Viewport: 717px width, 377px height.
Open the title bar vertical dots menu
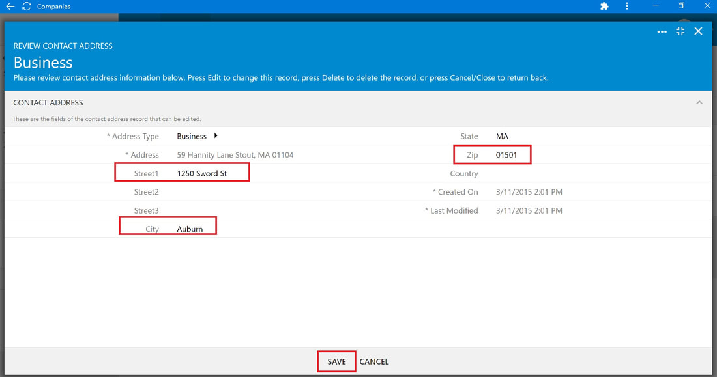(x=627, y=7)
